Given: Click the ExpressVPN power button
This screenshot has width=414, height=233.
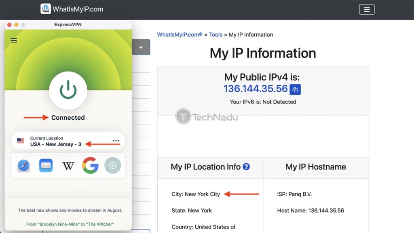Looking at the screenshot, I should 68,90.
